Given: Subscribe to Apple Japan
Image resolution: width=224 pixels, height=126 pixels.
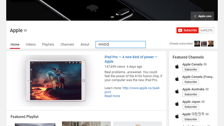Looking at the screenshot, I should click(x=191, y=107).
